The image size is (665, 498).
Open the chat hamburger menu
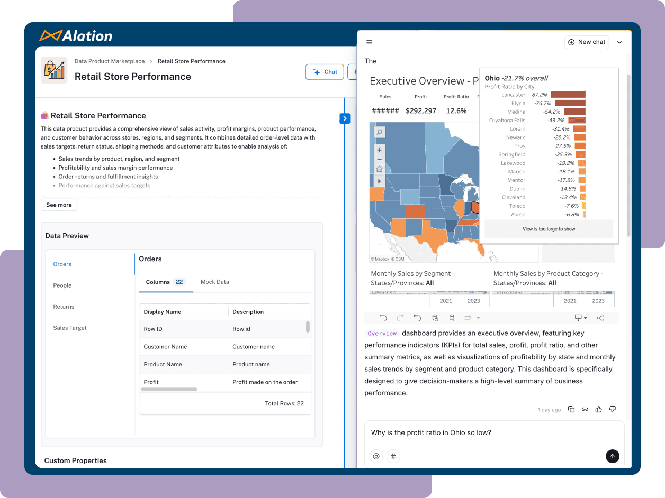369,42
